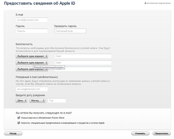Viewport: 174px width, 139px height.
Task: Focus the Пароль password field
Action: tap(32, 31)
